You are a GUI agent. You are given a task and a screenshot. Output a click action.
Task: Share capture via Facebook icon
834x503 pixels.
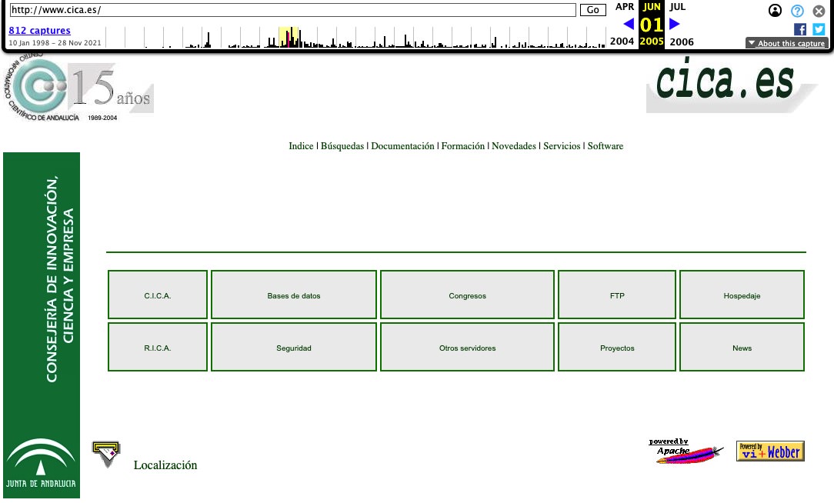pyautogui.click(x=800, y=29)
